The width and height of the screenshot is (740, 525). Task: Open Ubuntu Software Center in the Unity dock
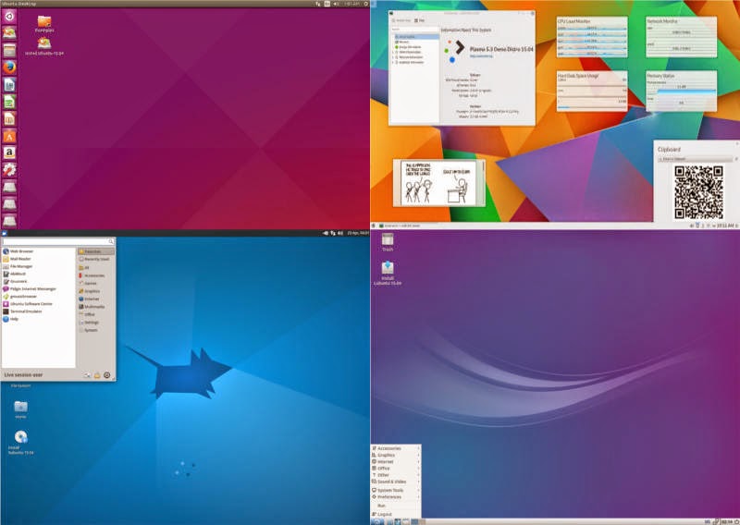pyautogui.click(x=9, y=136)
